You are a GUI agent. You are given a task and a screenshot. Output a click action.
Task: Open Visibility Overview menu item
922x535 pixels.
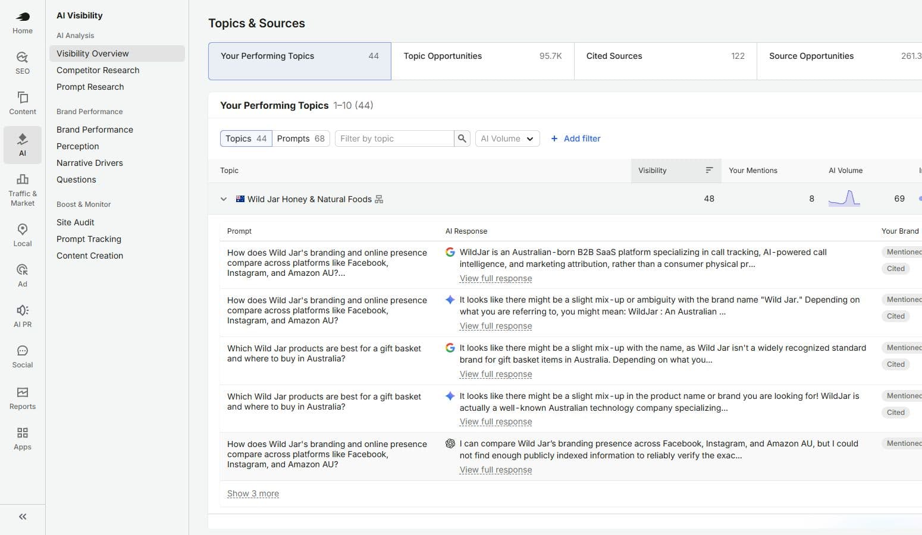pos(117,53)
